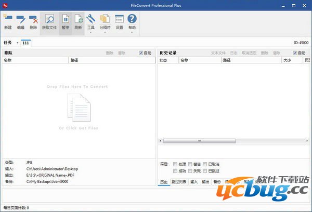
Task: Click 日志 in history header
Action: click(x=233, y=53)
